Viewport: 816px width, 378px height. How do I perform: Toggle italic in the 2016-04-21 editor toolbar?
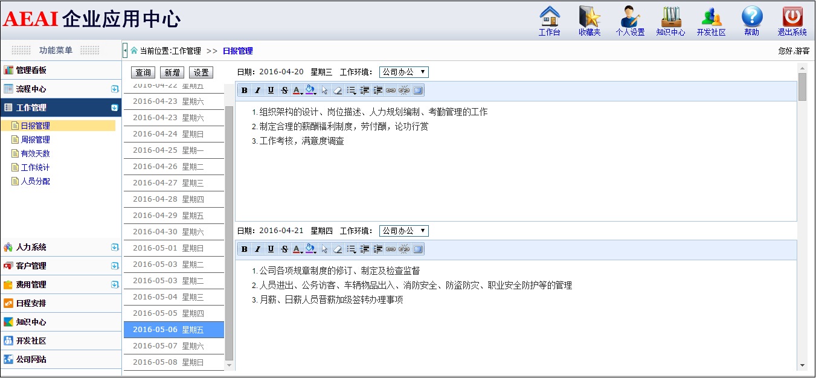(257, 249)
